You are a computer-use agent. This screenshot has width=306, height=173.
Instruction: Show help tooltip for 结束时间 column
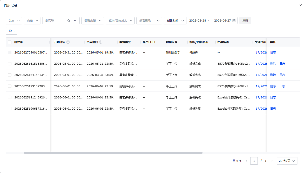(x=101, y=42)
